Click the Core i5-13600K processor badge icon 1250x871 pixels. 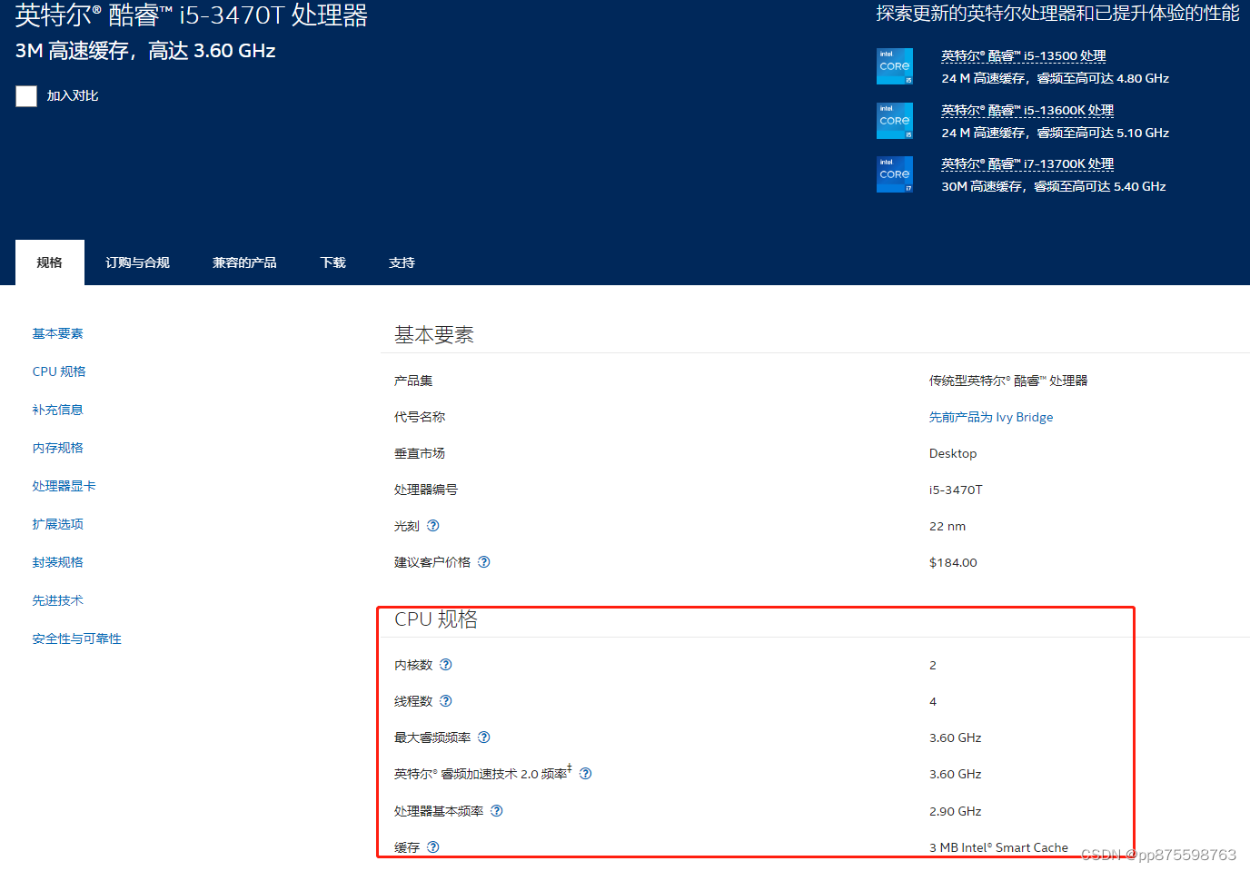pyautogui.click(x=894, y=121)
